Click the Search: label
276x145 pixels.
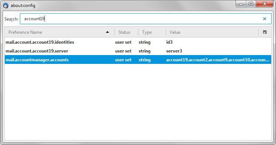click(x=11, y=19)
